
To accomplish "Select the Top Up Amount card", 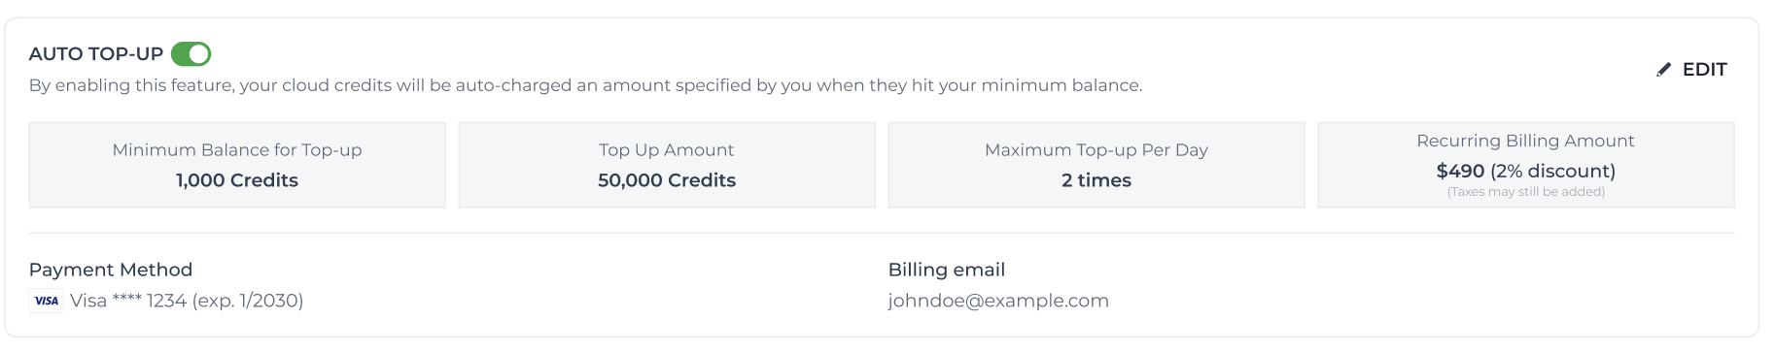I will point(667,165).
